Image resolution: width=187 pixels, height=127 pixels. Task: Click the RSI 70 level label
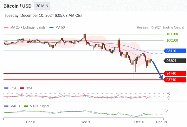tap(168, 93)
